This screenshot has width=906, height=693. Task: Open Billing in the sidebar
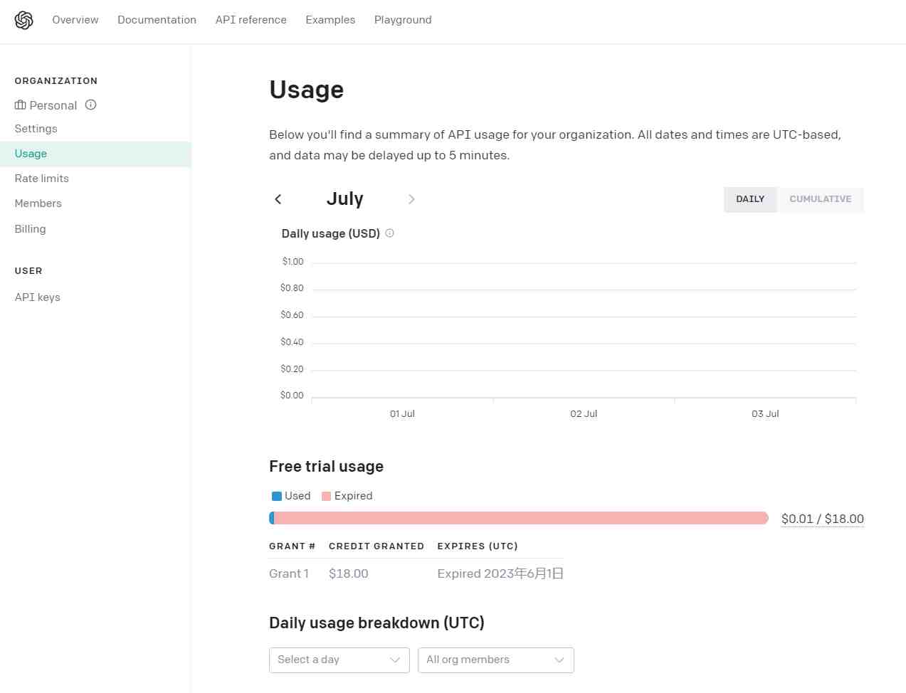(30, 228)
